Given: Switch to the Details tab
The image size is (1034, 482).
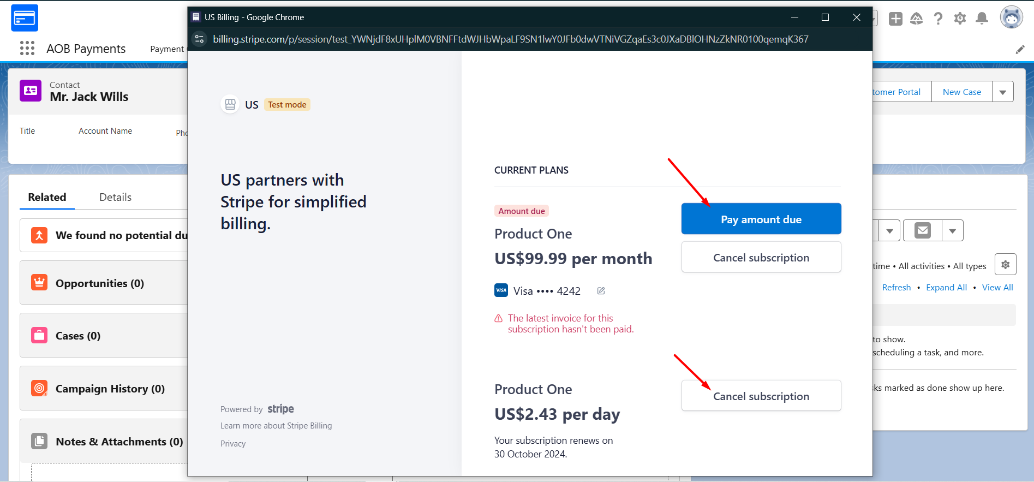Looking at the screenshot, I should click(115, 197).
